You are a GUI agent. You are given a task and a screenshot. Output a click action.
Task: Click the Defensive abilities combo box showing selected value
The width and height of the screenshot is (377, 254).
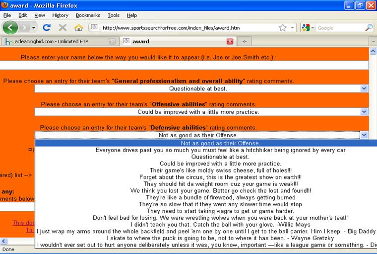[x=197, y=135]
